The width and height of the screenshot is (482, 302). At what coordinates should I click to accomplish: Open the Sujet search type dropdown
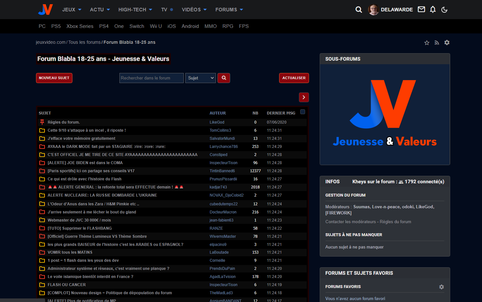click(201, 78)
